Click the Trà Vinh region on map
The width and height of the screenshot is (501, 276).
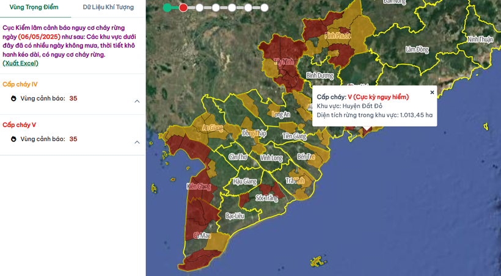(296, 181)
